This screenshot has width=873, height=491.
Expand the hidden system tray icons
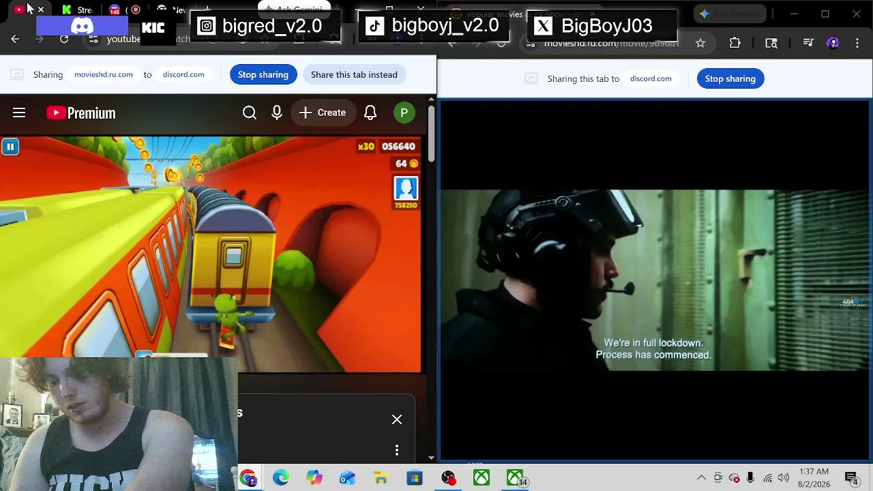tap(701, 478)
